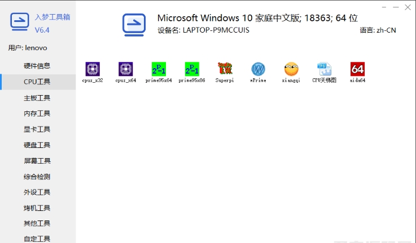Open the 外设工具 category
Screen dimensions: 416x243
[37, 192]
